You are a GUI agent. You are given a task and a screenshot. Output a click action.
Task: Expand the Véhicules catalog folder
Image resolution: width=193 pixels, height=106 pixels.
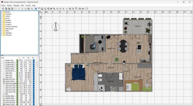click(x=2, y=35)
